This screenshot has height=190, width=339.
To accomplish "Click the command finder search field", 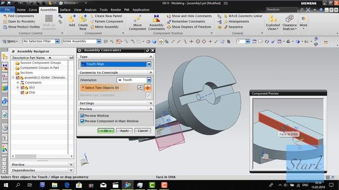I will point(282,9).
